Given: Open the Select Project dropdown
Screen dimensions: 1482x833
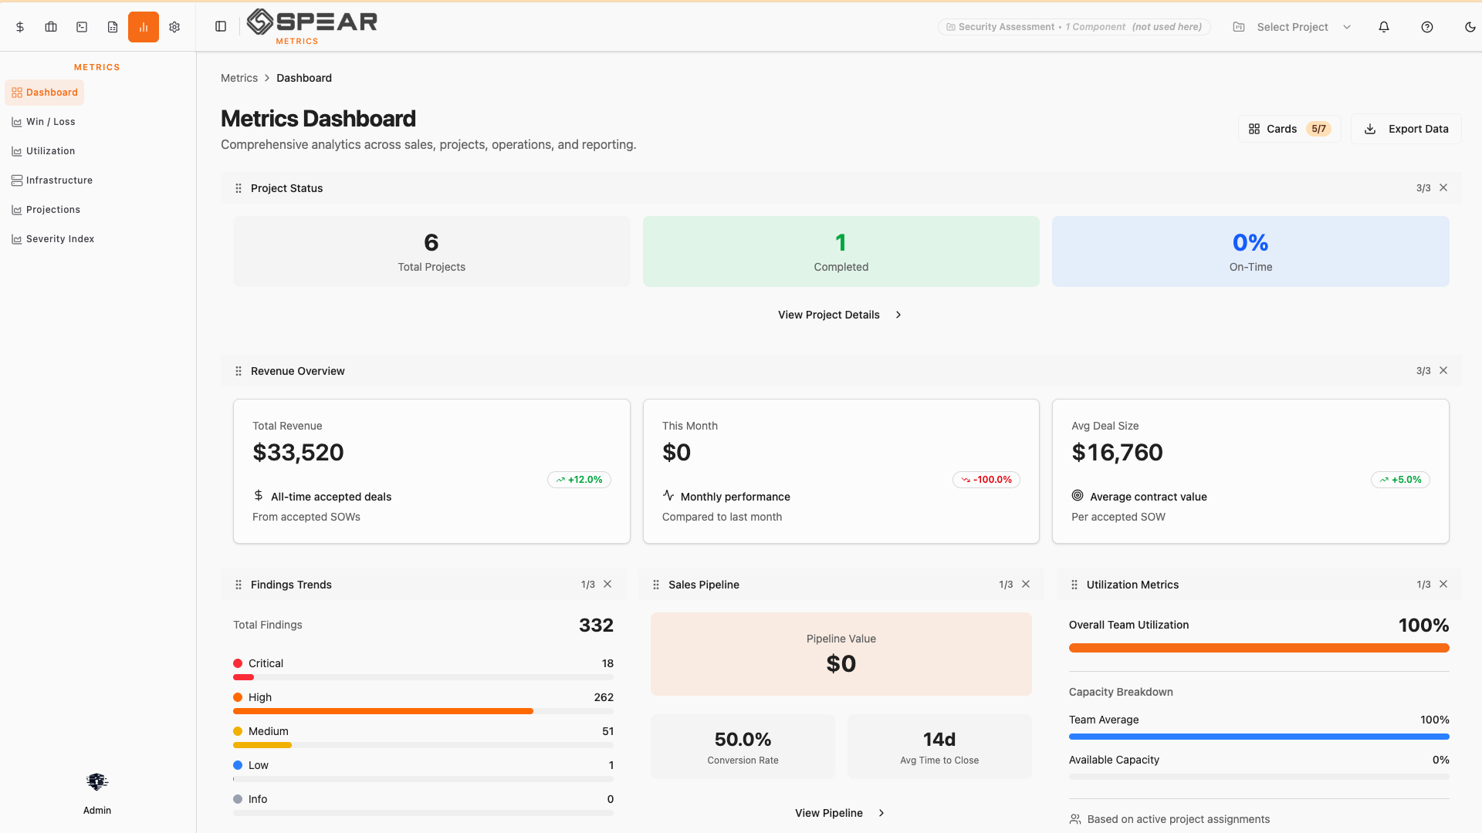Looking at the screenshot, I should [1293, 27].
